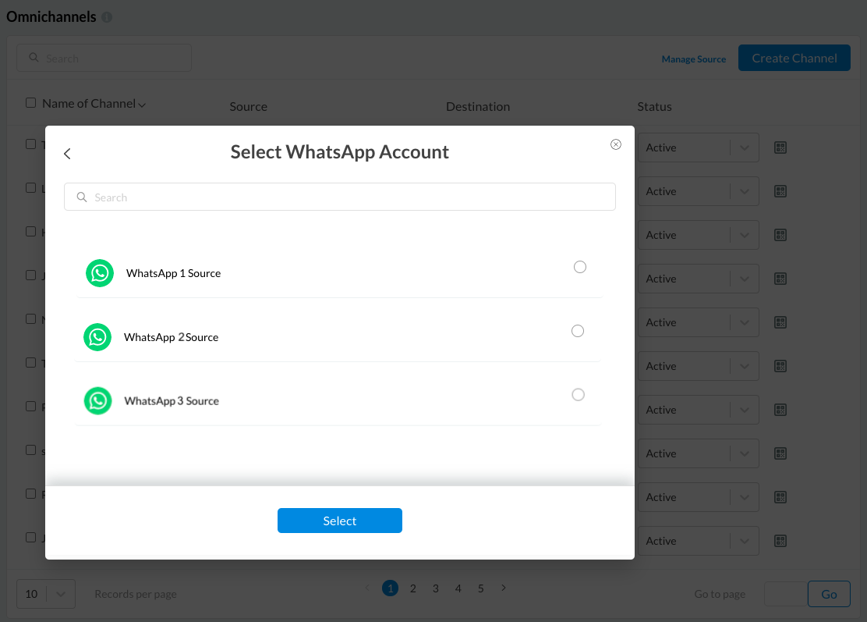Click the Destination column header
Viewport: 867px width, 622px height.
478,107
